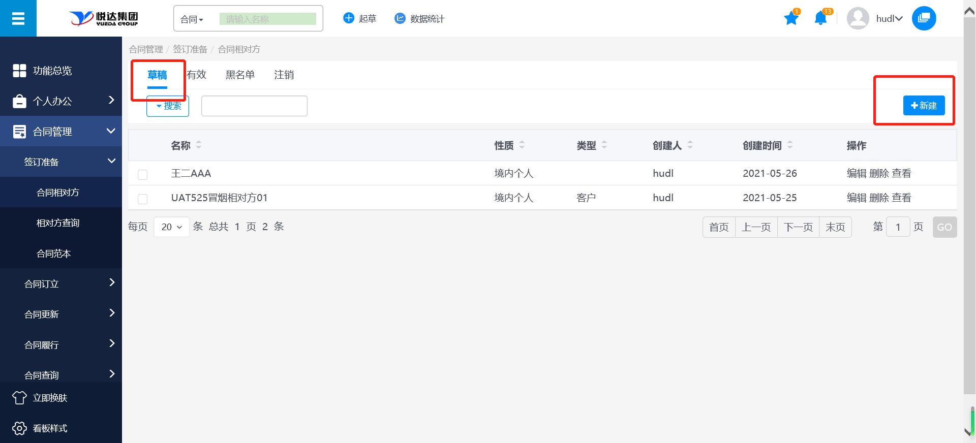Image resolution: width=976 pixels, height=443 pixels.
Task: Click the vertical page scrollbar
Action: tap(969, 203)
